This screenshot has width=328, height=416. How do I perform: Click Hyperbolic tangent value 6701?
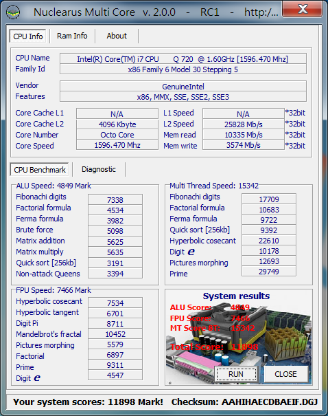tap(115, 314)
